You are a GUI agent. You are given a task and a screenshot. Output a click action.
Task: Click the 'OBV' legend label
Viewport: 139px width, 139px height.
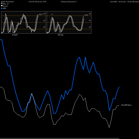point(4,8)
